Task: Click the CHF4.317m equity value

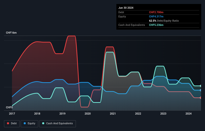Action: coord(156,16)
